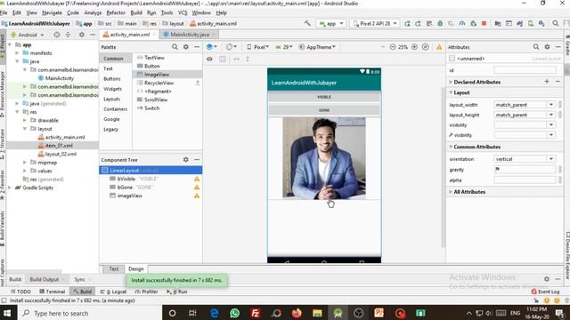The width and height of the screenshot is (570, 320).
Task: Open design surface layers dropdown
Action: [212, 47]
